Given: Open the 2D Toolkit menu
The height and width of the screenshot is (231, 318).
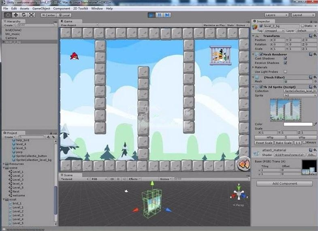Looking at the screenshot, I should tap(81, 9).
